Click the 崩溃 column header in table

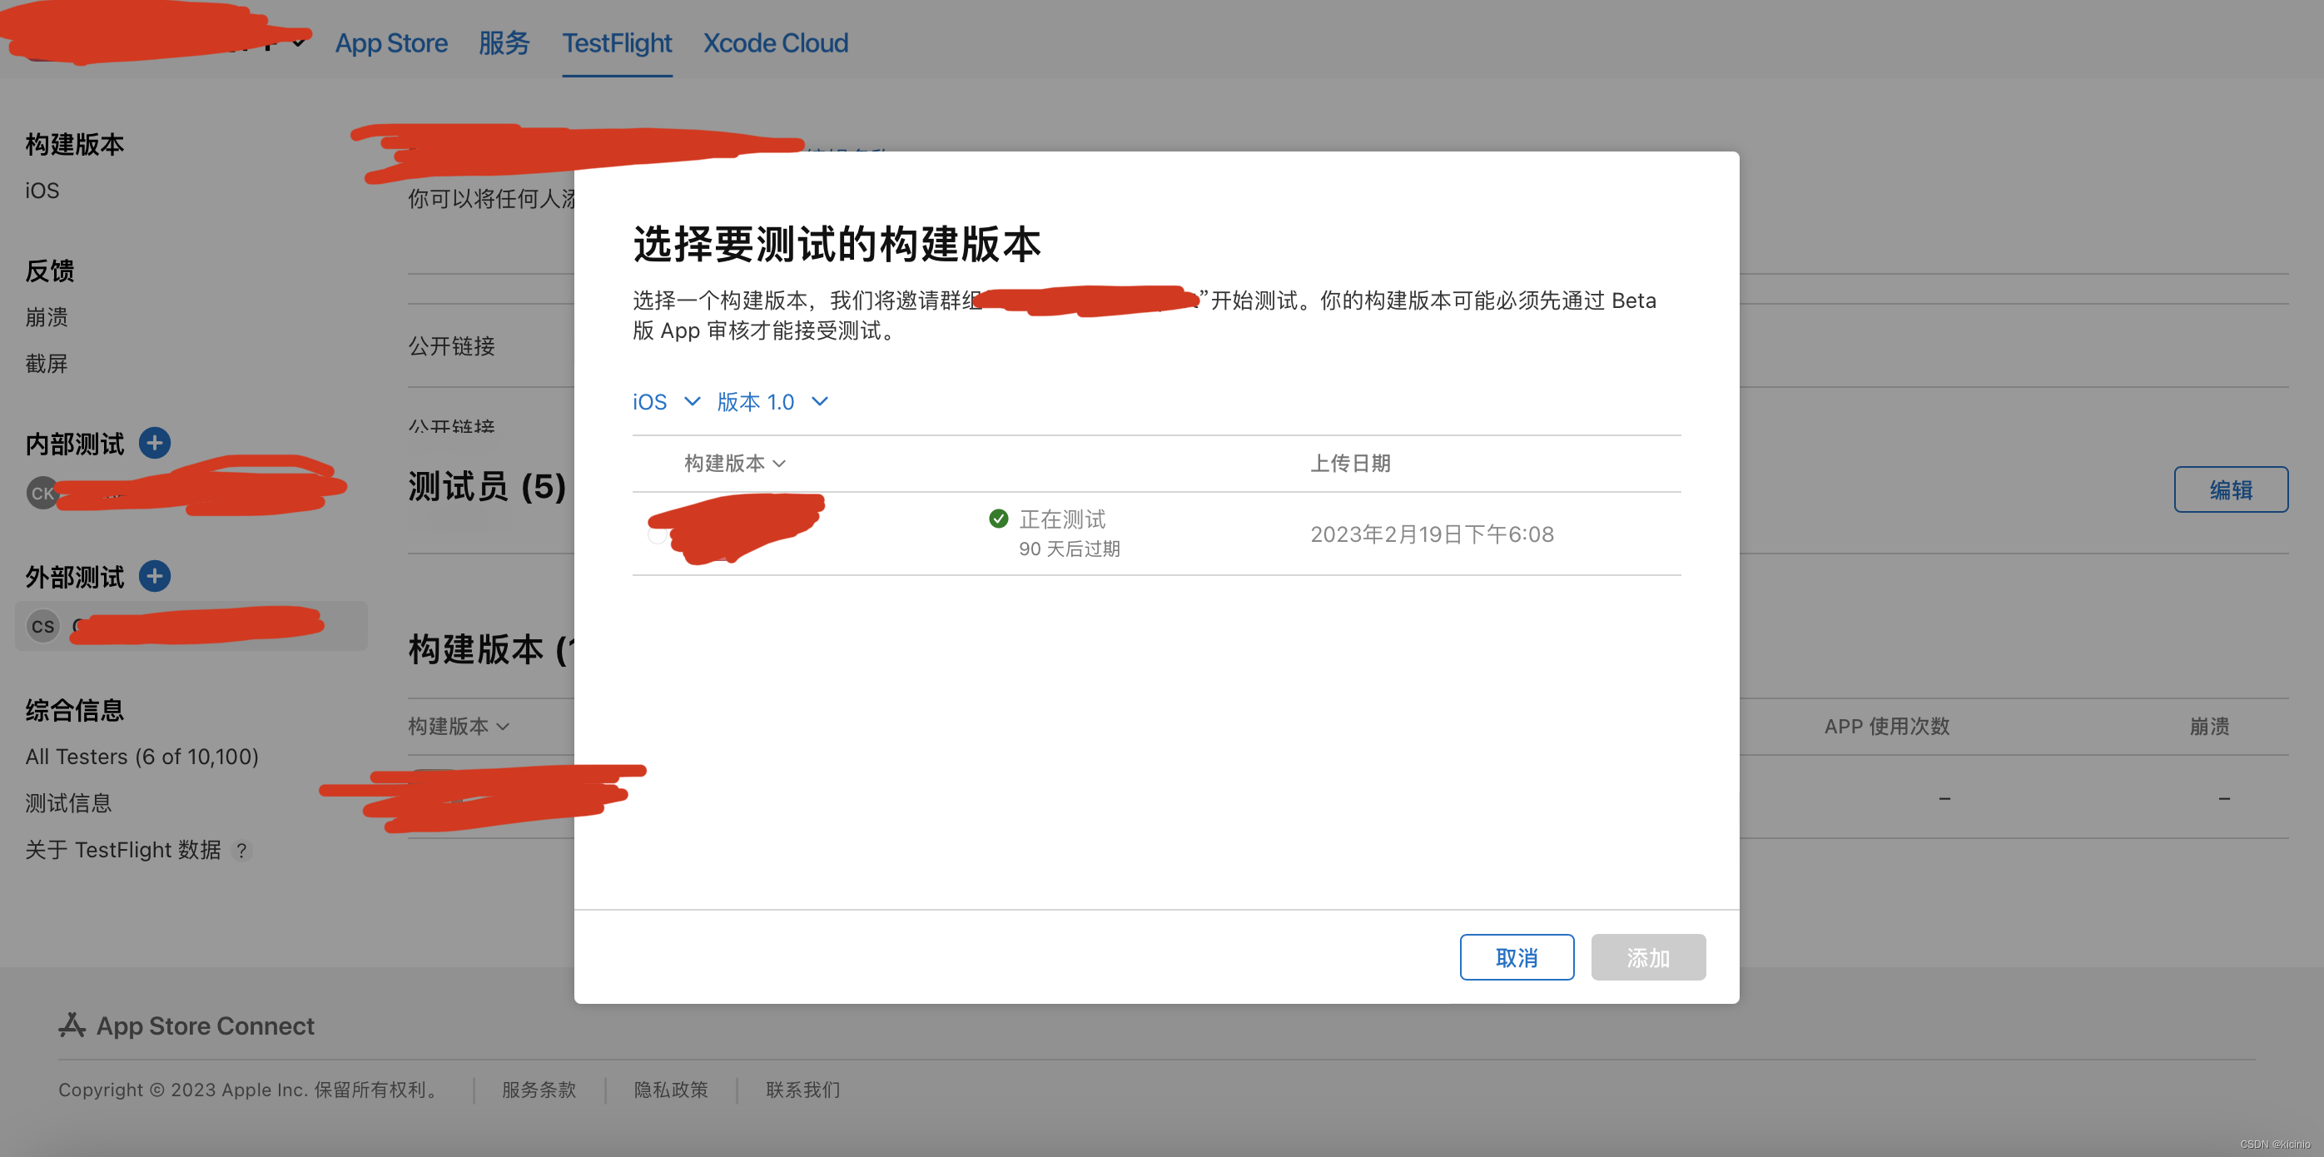(2209, 726)
